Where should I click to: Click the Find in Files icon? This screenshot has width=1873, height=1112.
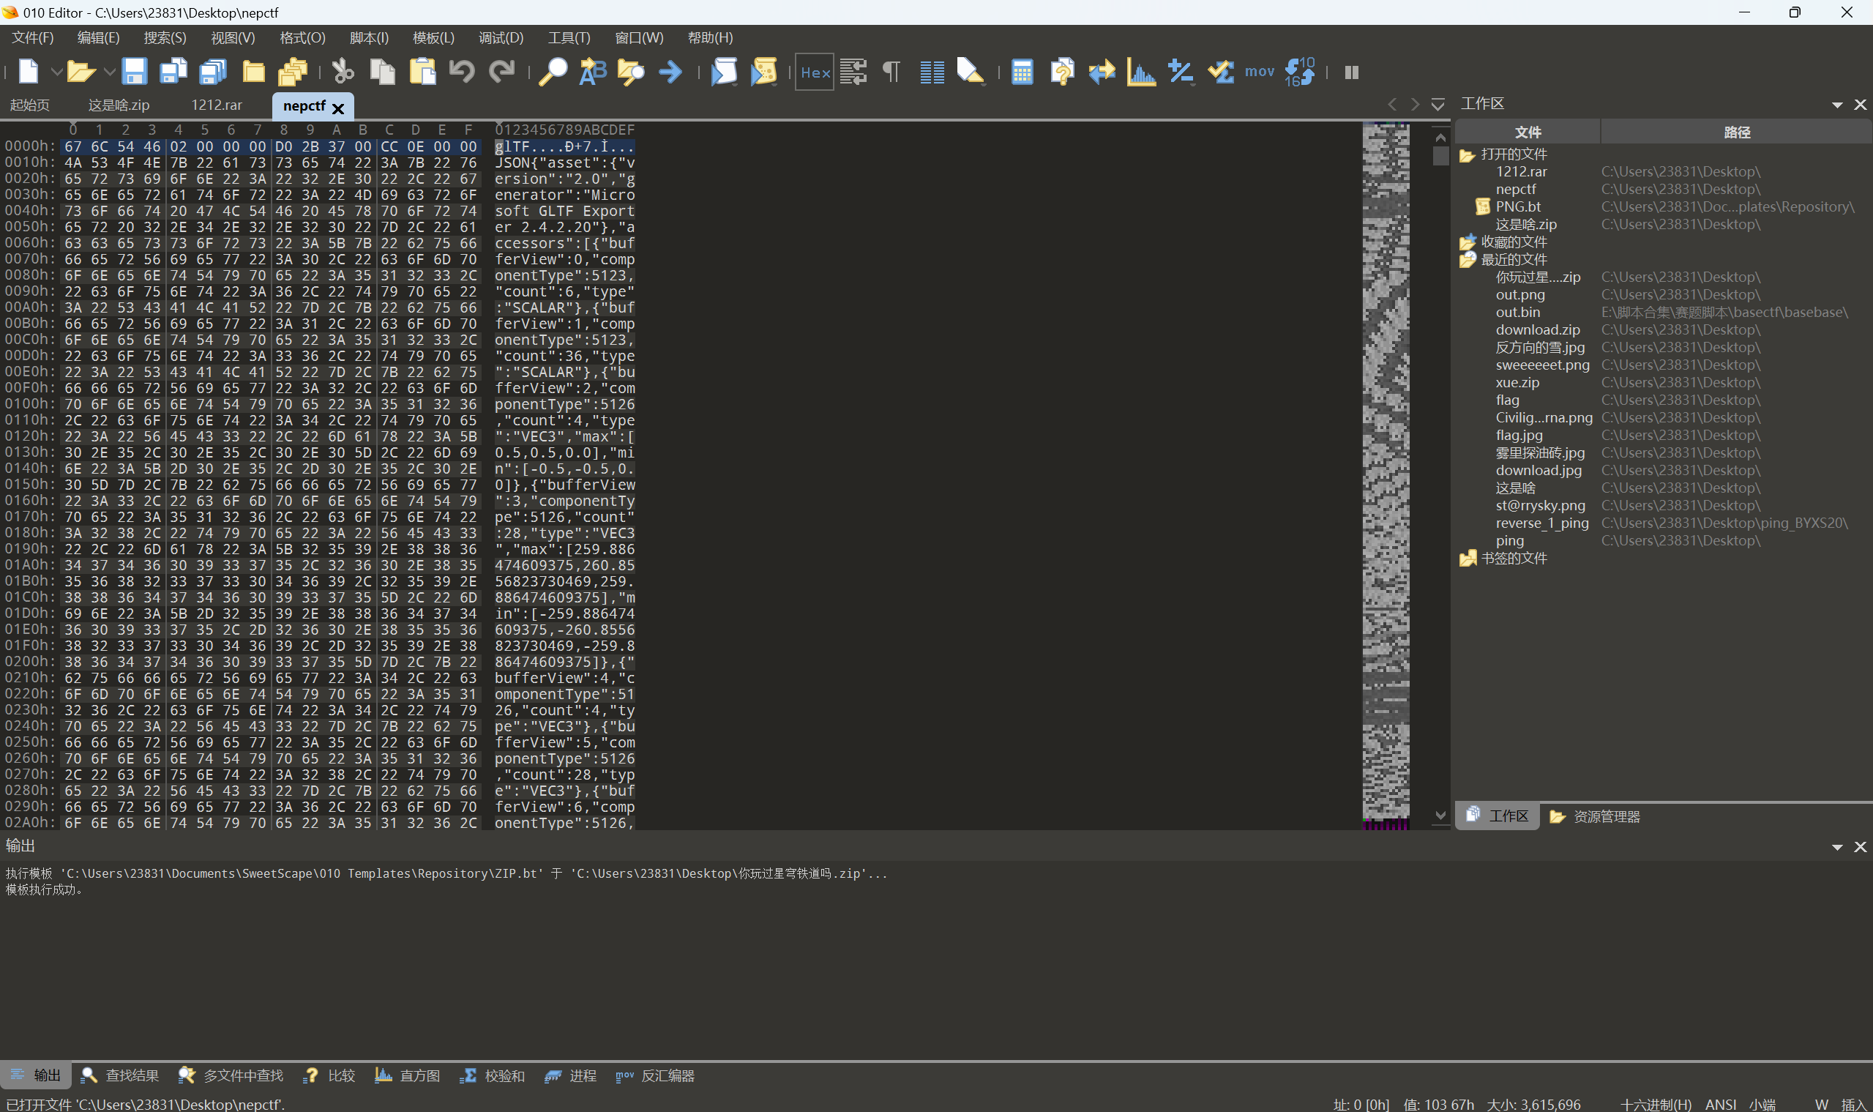[x=632, y=72]
